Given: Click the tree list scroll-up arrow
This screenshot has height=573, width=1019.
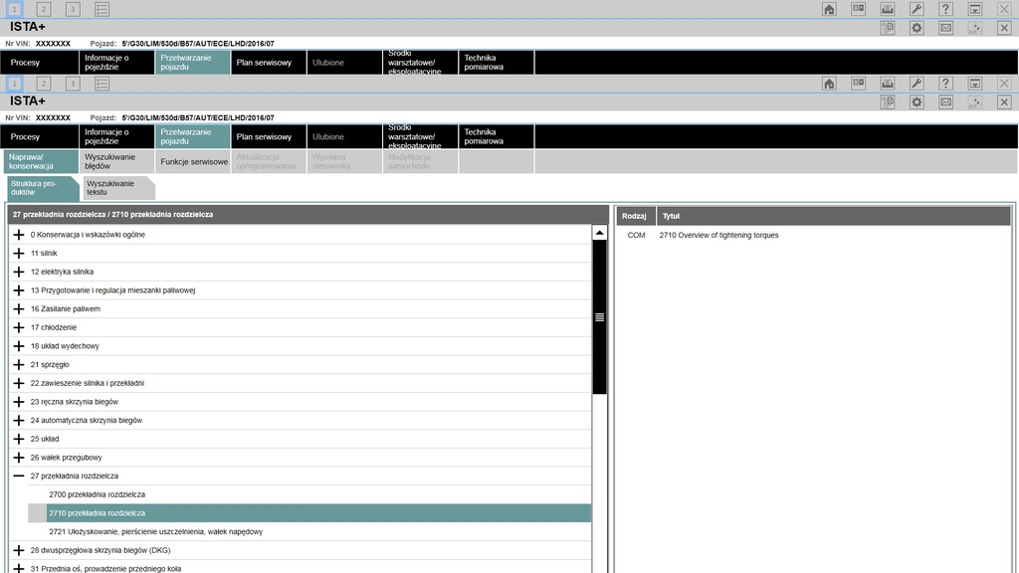Looking at the screenshot, I should pos(599,233).
